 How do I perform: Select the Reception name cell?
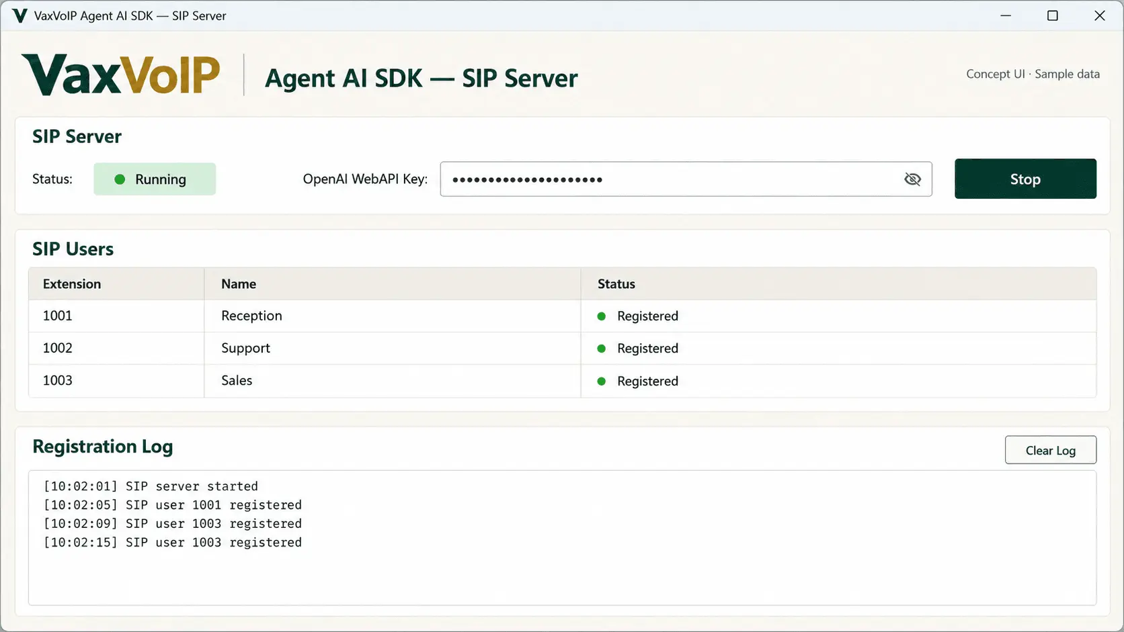point(392,316)
